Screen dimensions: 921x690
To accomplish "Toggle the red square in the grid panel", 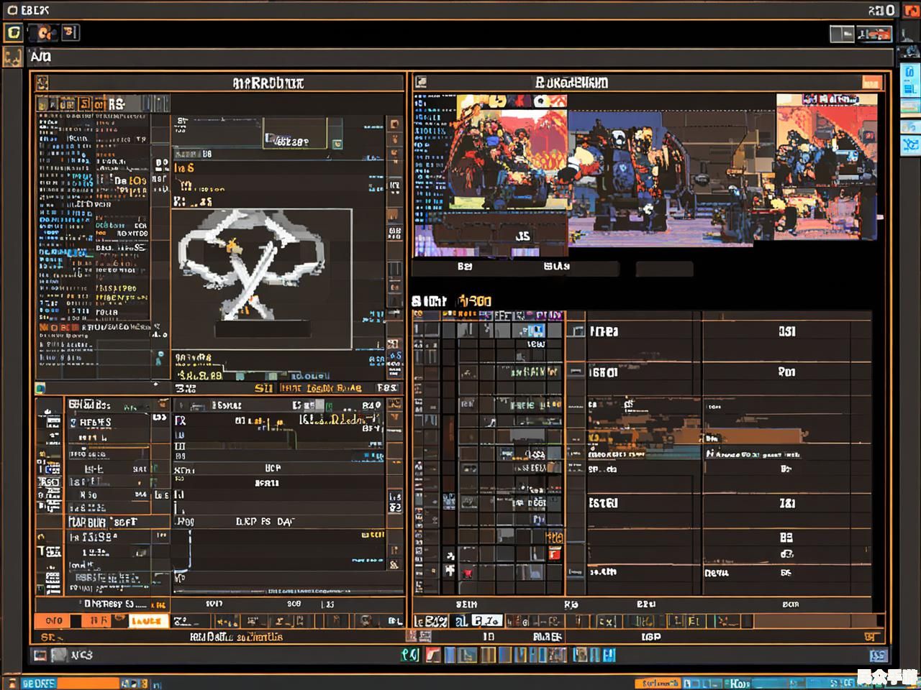I will point(554,553).
